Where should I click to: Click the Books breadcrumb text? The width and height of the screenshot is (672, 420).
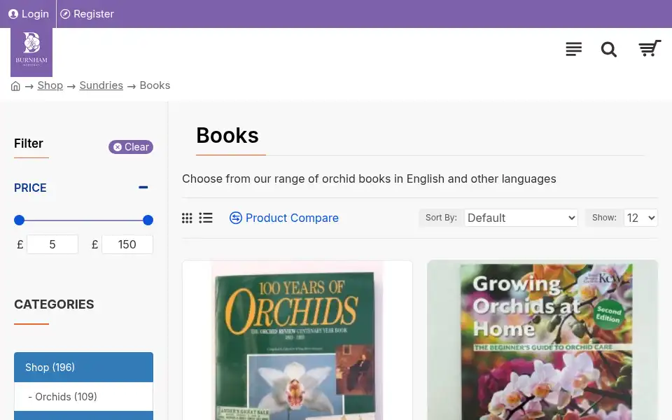click(155, 85)
